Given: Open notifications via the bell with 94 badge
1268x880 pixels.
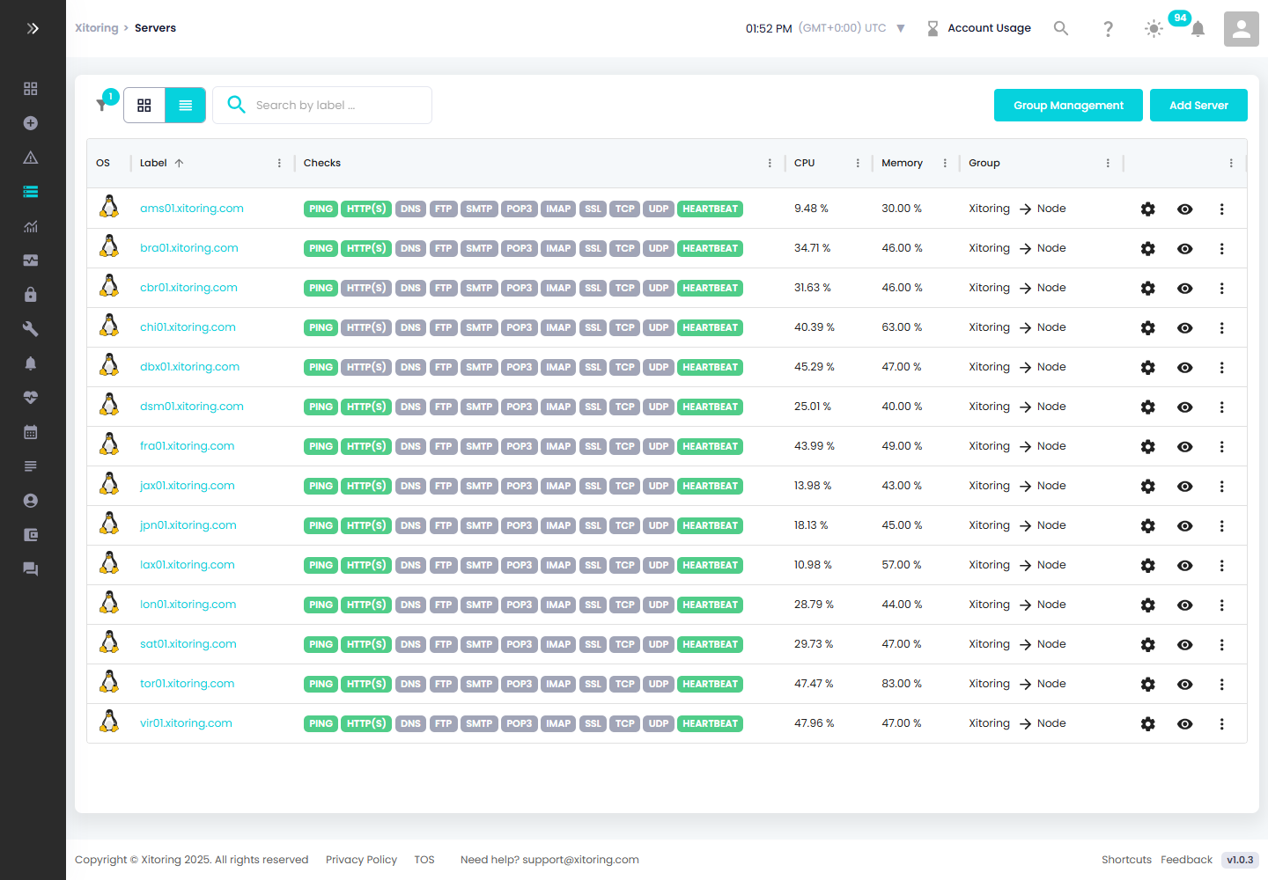Looking at the screenshot, I should pyautogui.click(x=1198, y=29).
